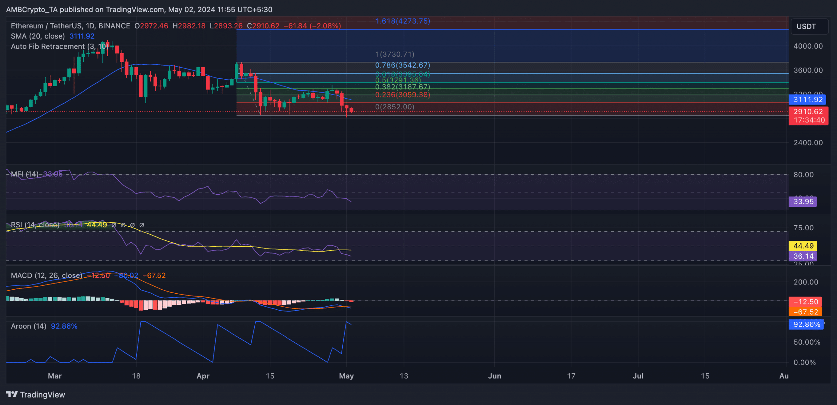Click the Apr label on time axis
Image resolution: width=837 pixels, height=405 pixels.
[203, 376]
